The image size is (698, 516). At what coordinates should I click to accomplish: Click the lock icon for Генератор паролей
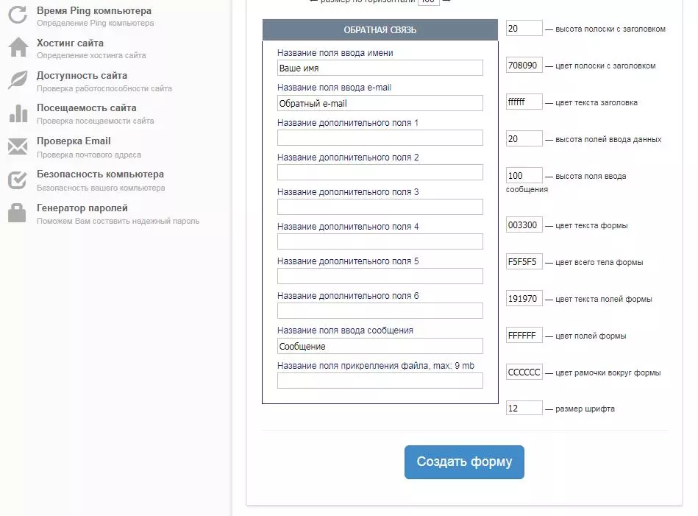pyautogui.click(x=18, y=213)
